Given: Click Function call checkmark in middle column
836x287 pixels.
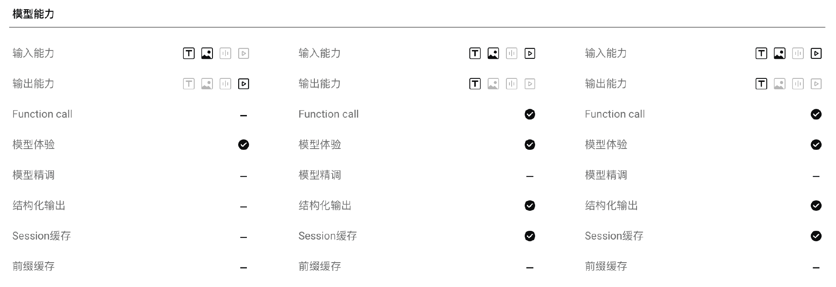Looking at the screenshot, I should click(x=529, y=114).
